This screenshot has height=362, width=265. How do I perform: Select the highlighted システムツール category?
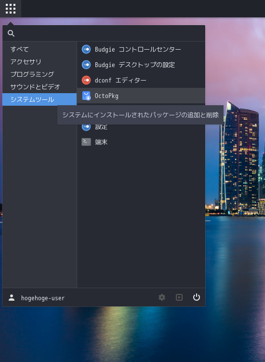(40, 99)
